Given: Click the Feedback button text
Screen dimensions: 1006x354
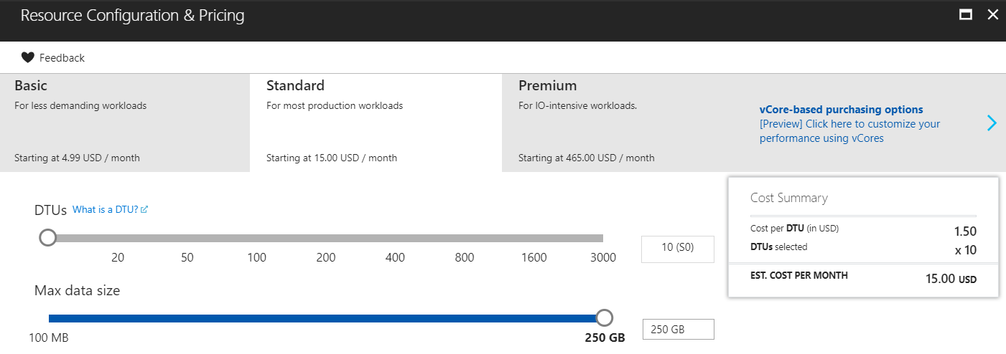Looking at the screenshot, I should coord(62,58).
